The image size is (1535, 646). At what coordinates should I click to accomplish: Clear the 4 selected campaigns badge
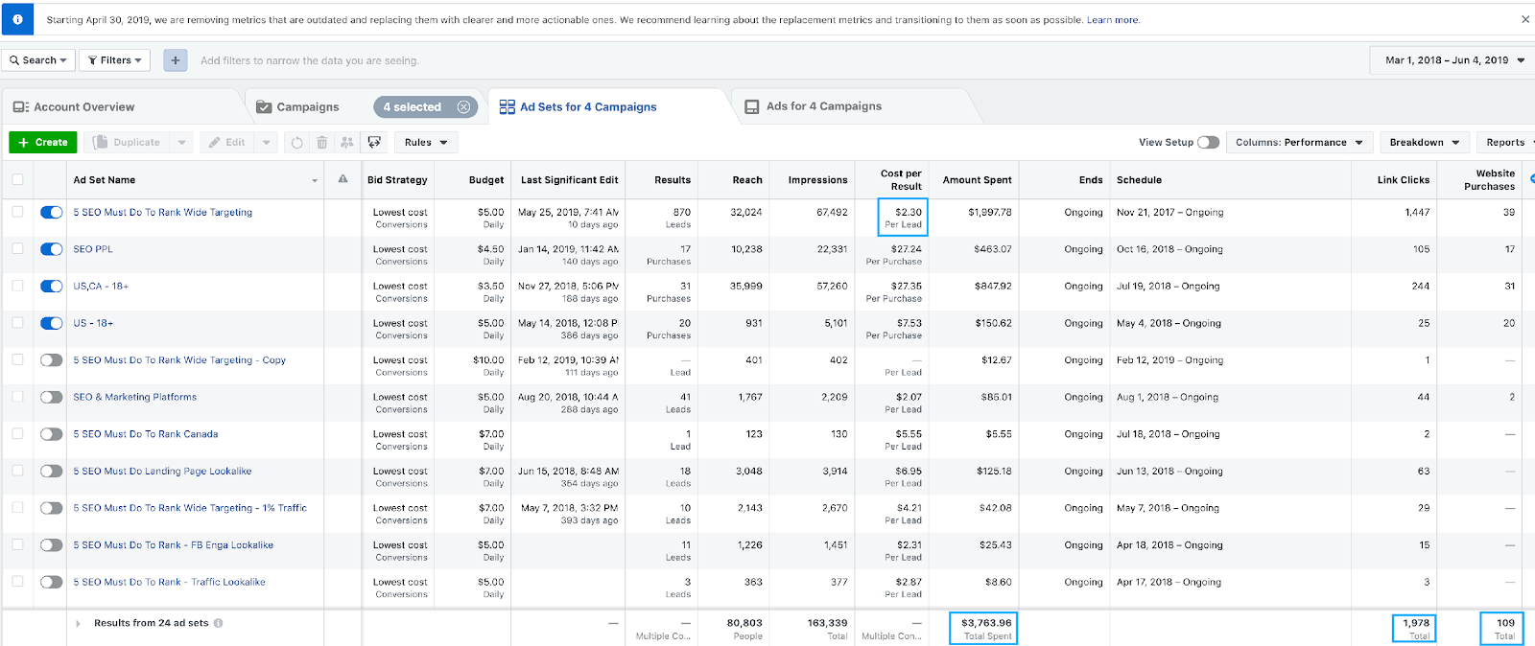click(464, 107)
